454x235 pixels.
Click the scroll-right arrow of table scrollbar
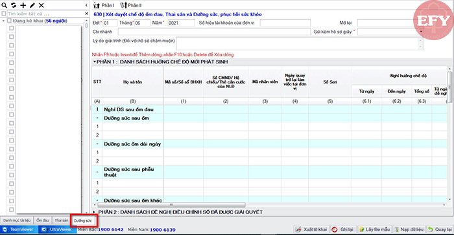coord(444,205)
